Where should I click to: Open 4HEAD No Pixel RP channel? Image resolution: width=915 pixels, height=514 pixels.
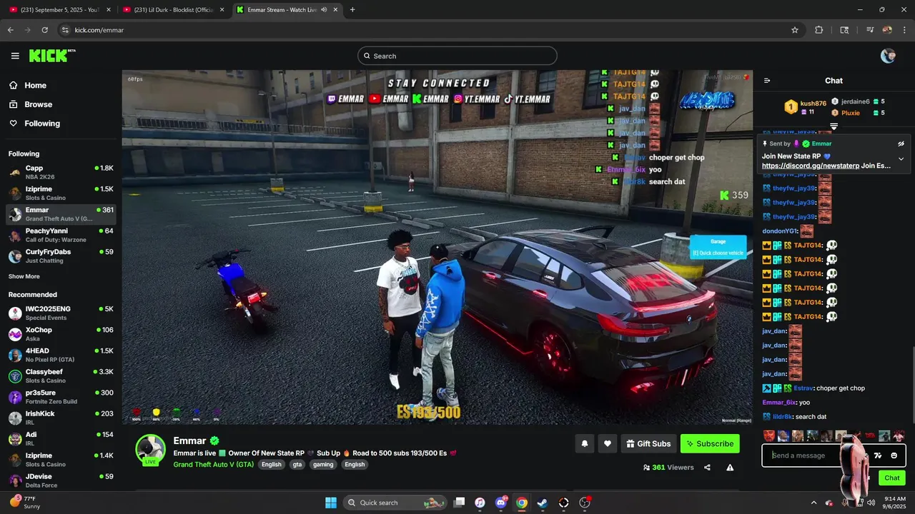point(61,355)
